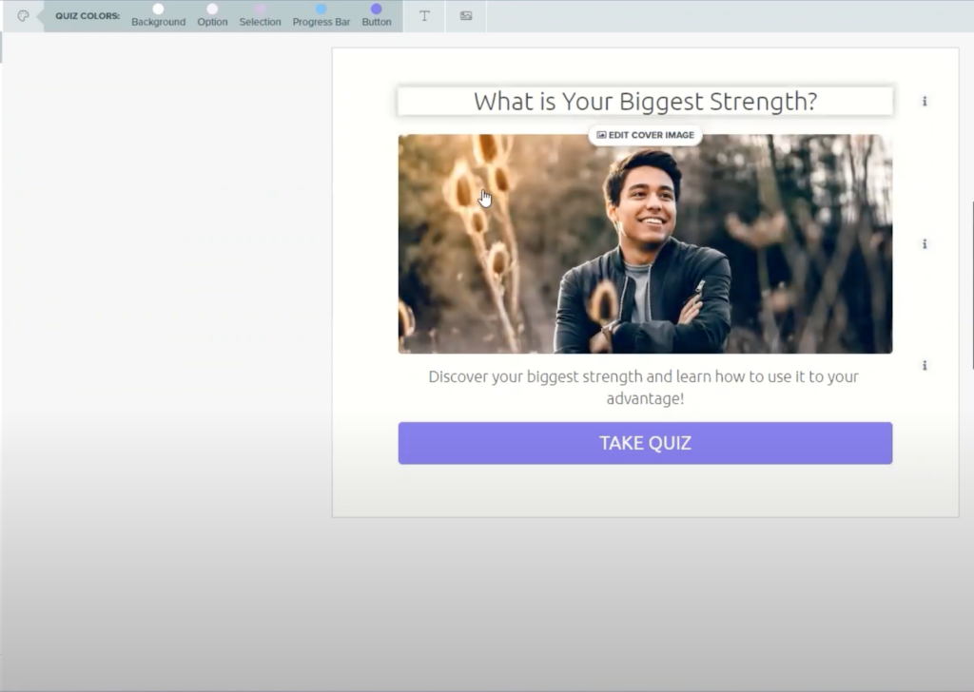Click the color palette icon in toolbar

pos(23,16)
